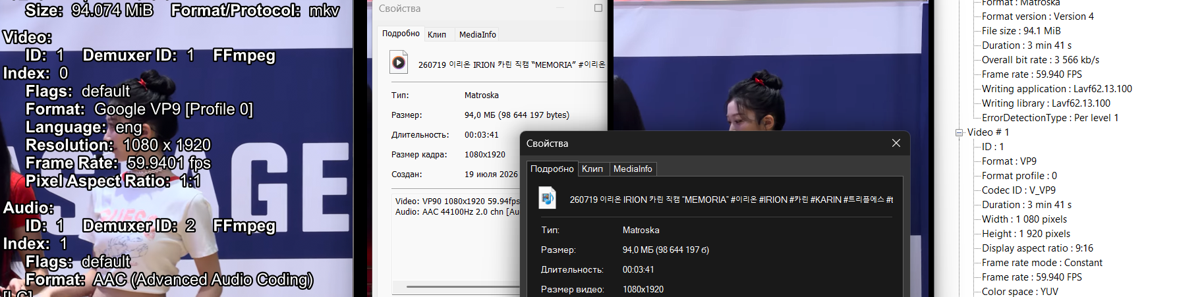Viewport: 1202px width, 297px height.
Task: Close the dark Свойства dialog
Action: coord(896,143)
